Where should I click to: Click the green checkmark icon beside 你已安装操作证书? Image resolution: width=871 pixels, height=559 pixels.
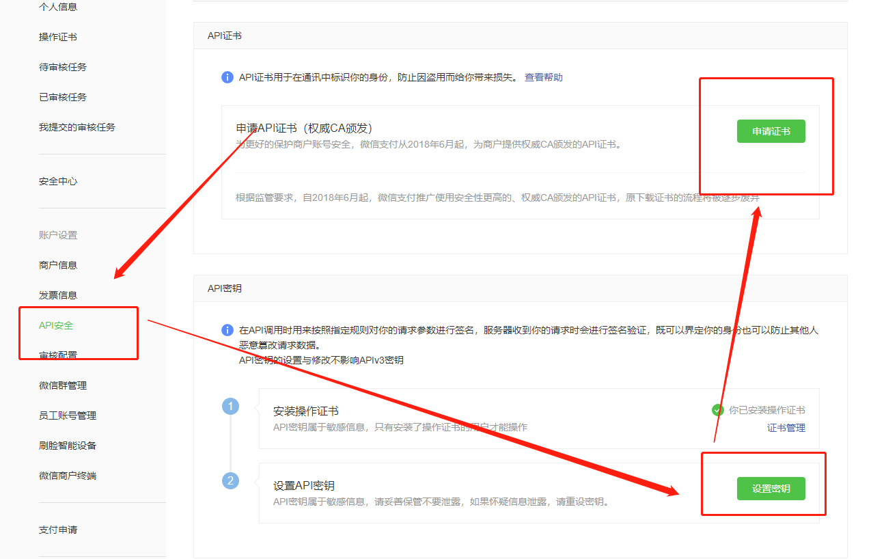pos(717,410)
